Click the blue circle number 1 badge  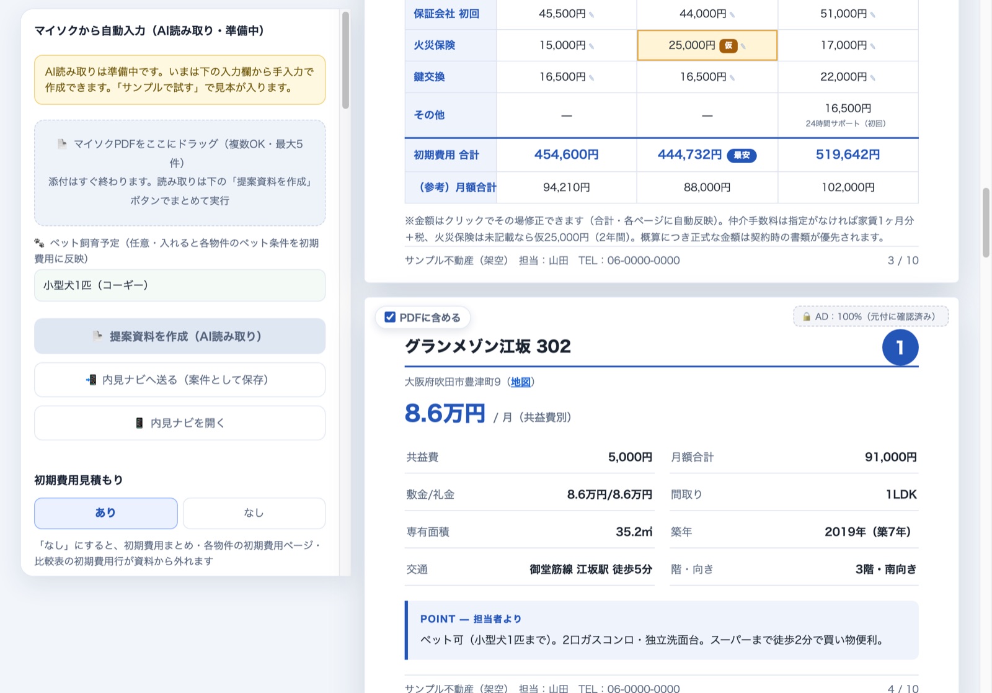click(900, 347)
